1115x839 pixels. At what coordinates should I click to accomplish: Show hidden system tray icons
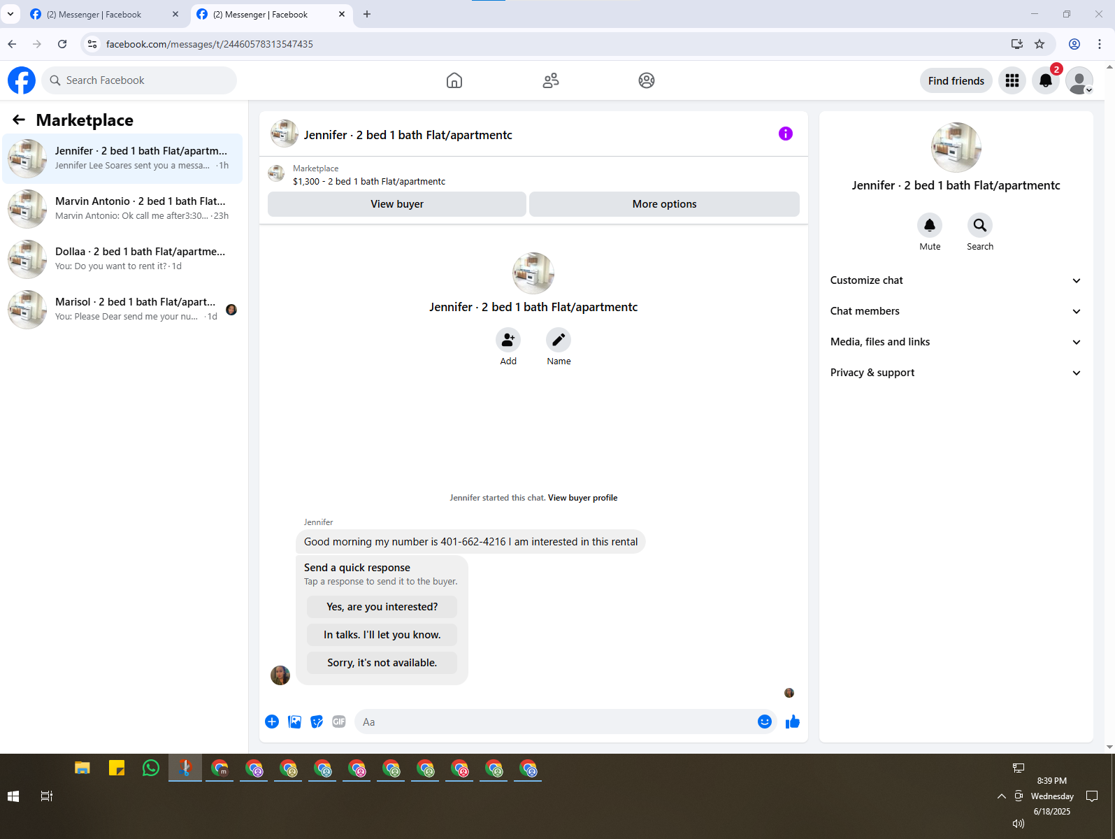coord(1001,796)
